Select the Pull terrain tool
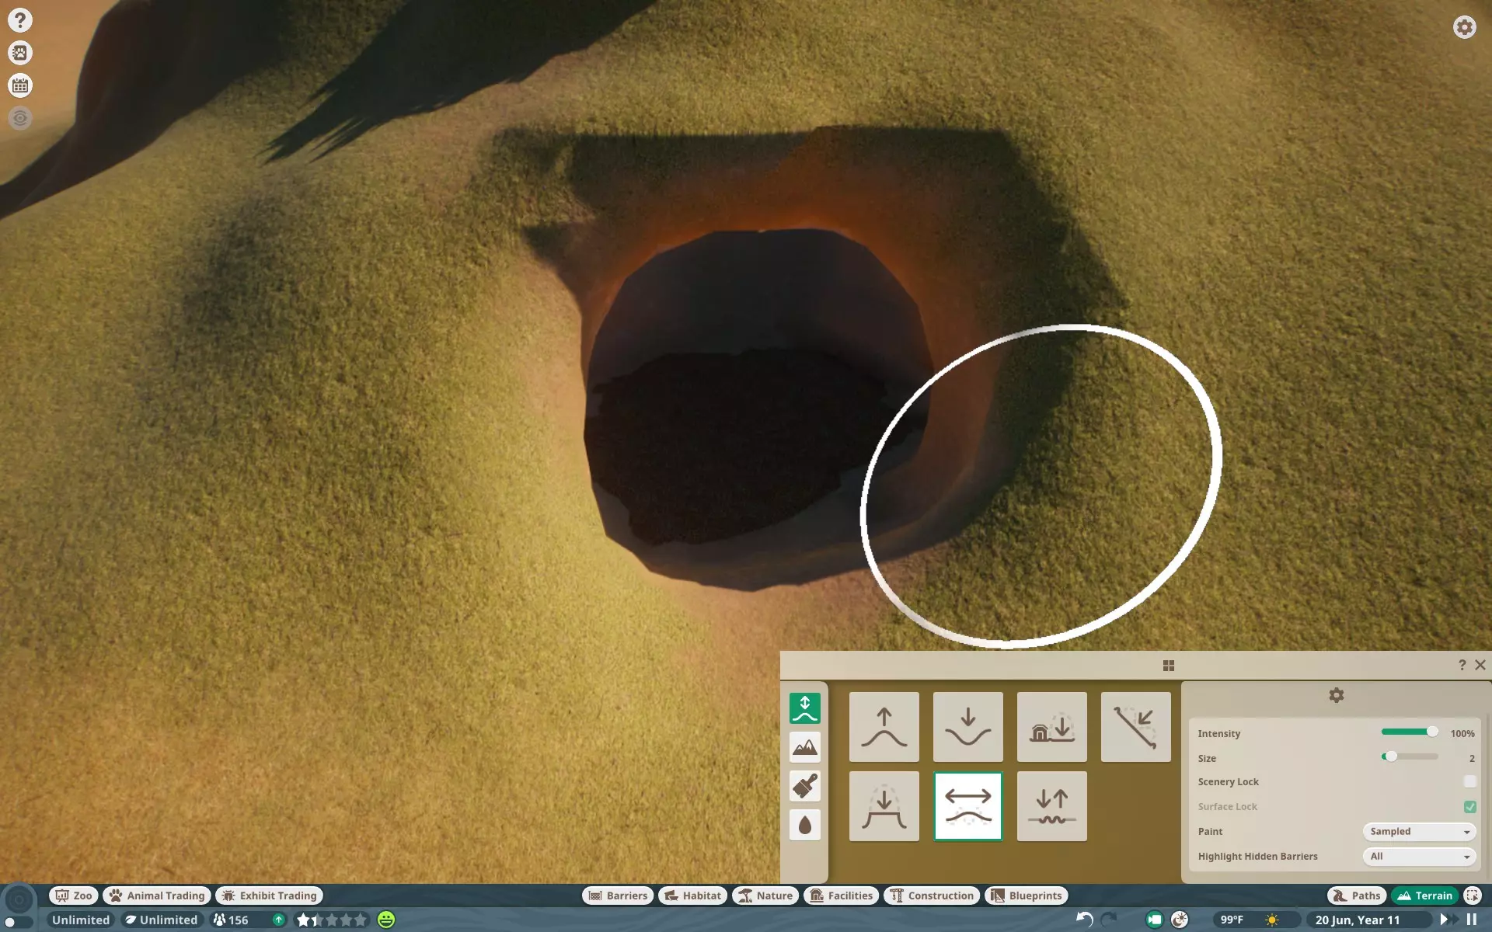Screen dimensions: 1492x932 tap(884, 727)
